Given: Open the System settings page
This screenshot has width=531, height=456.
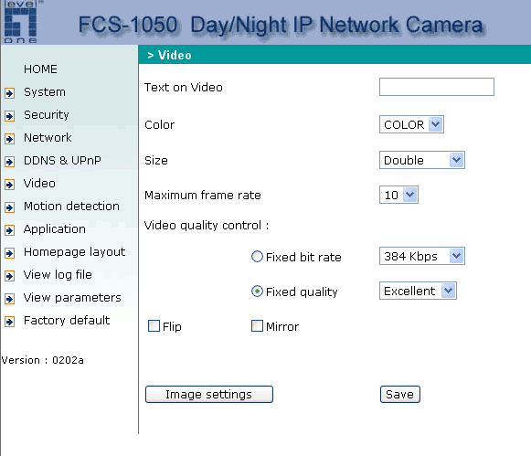Looking at the screenshot, I should coord(45,92).
